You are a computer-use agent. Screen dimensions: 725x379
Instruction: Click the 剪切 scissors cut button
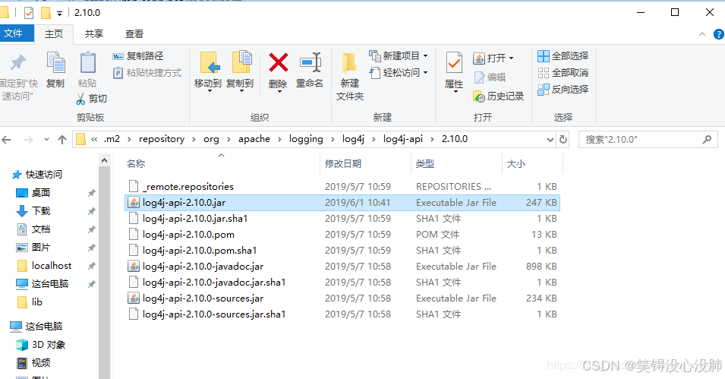pos(92,99)
